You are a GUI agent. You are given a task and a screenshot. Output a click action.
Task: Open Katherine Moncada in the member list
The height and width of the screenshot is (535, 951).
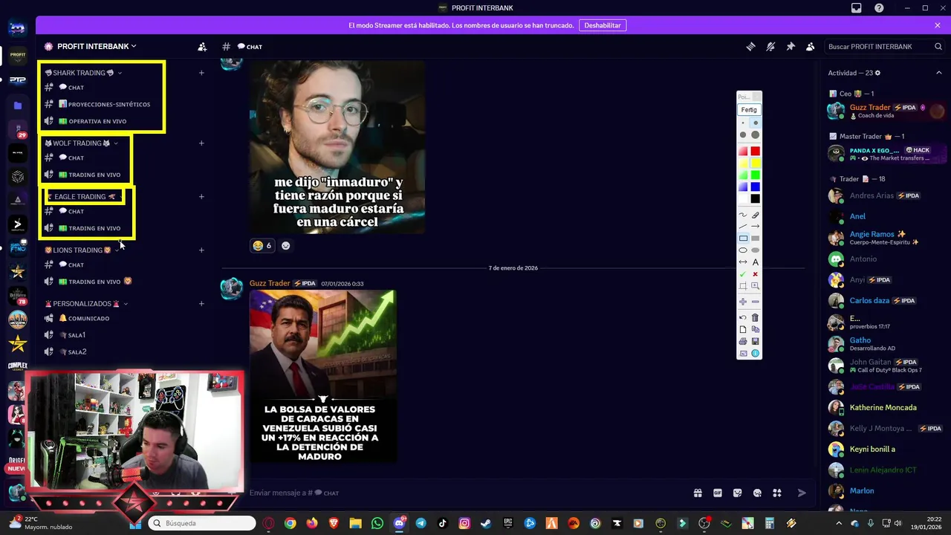pyautogui.click(x=883, y=407)
